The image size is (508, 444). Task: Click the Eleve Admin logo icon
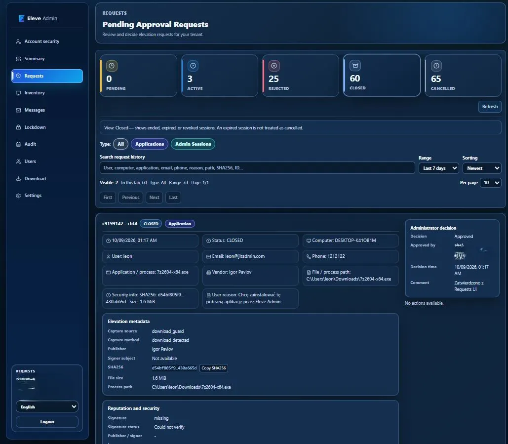click(x=21, y=18)
